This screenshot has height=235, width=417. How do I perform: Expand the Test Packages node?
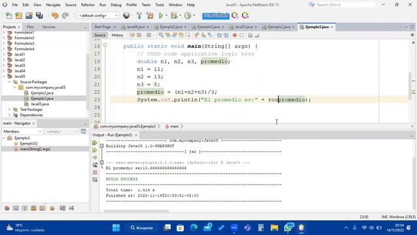9,110
